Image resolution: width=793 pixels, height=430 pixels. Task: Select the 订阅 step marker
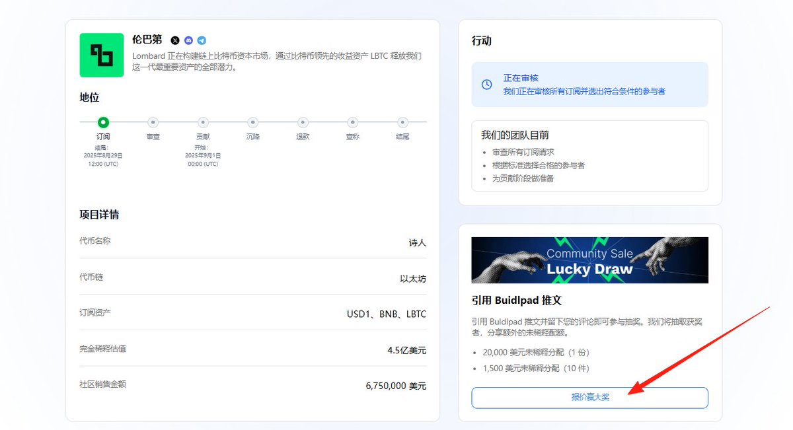pyautogui.click(x=103, y=122)
